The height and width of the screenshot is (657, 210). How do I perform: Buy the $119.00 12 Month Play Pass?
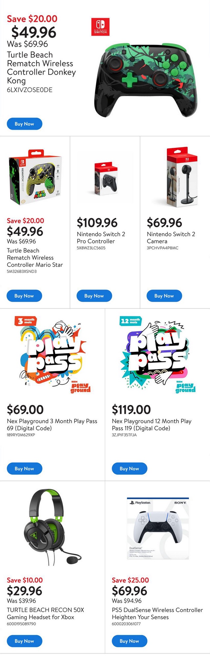tap(129, 468)
